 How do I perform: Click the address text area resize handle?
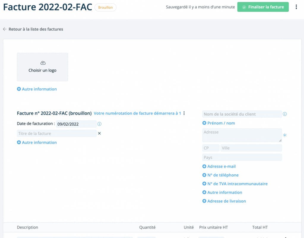280,140
